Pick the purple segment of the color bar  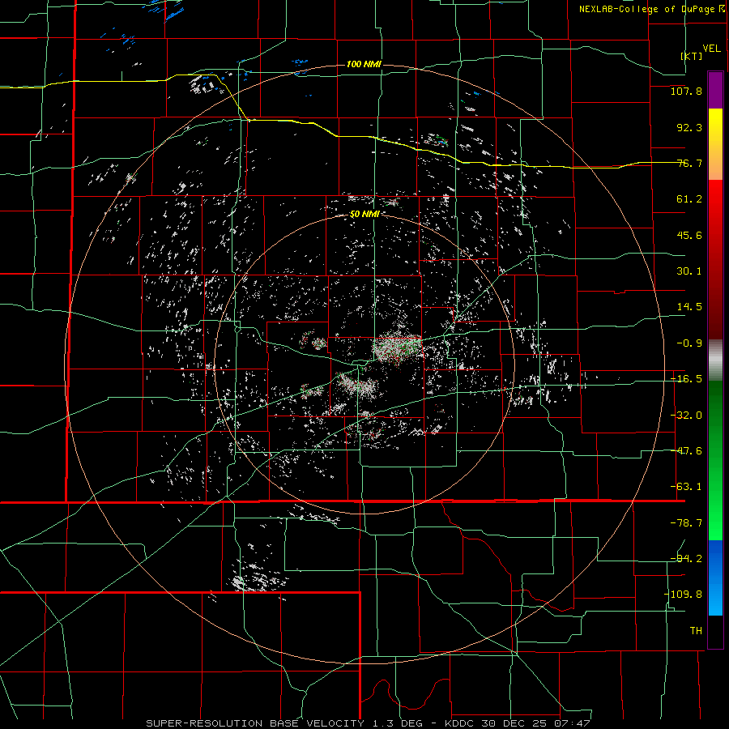(715, 90)
